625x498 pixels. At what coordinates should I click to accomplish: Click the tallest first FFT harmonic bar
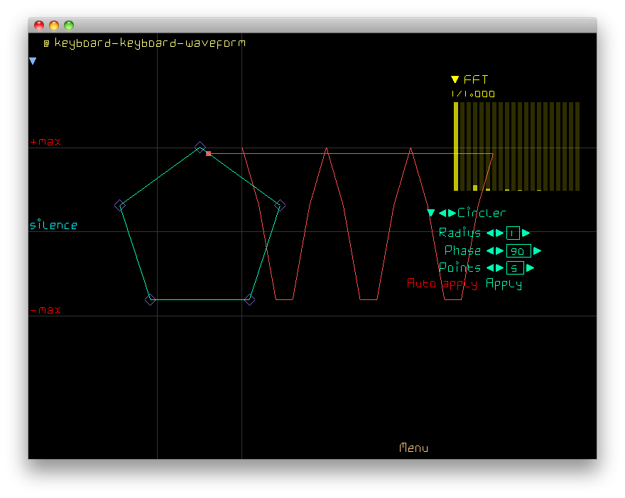point(456,146)
